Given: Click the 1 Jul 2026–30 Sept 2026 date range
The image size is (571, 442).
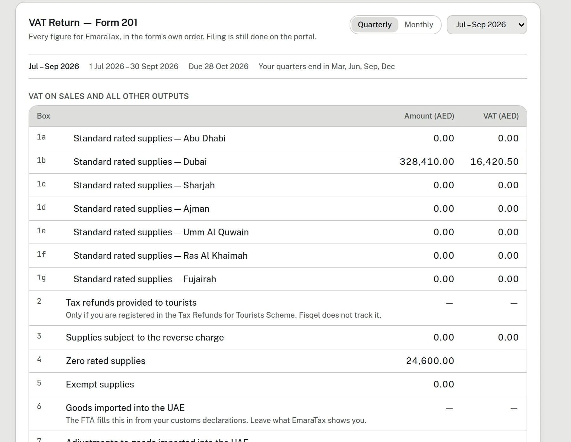Looking at the screenshot, I should tap(134, 67).
